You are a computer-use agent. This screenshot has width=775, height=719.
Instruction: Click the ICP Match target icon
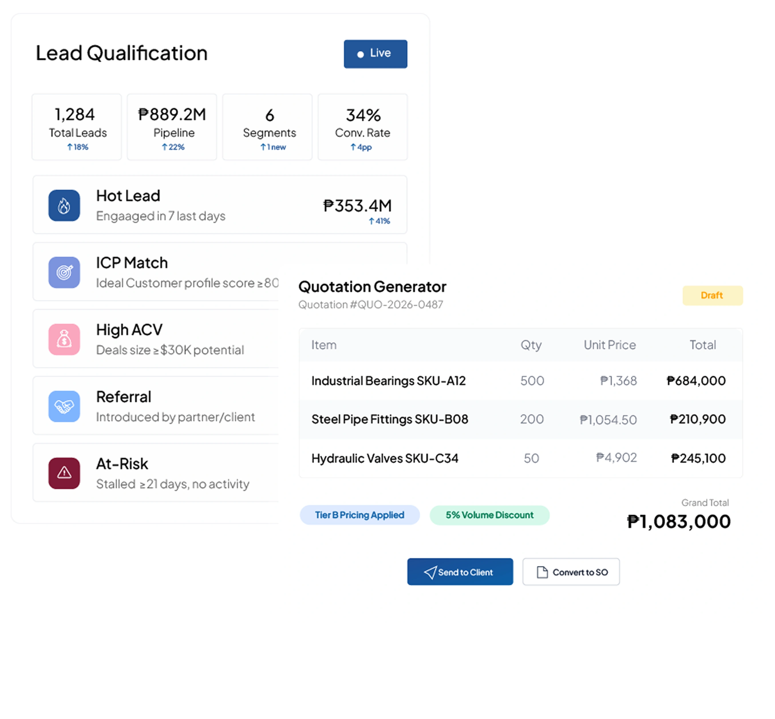click(64, 272)
